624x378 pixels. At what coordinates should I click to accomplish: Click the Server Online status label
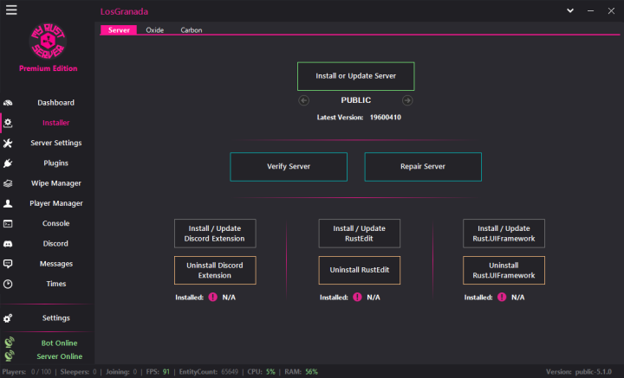click(x=60, y=356)
